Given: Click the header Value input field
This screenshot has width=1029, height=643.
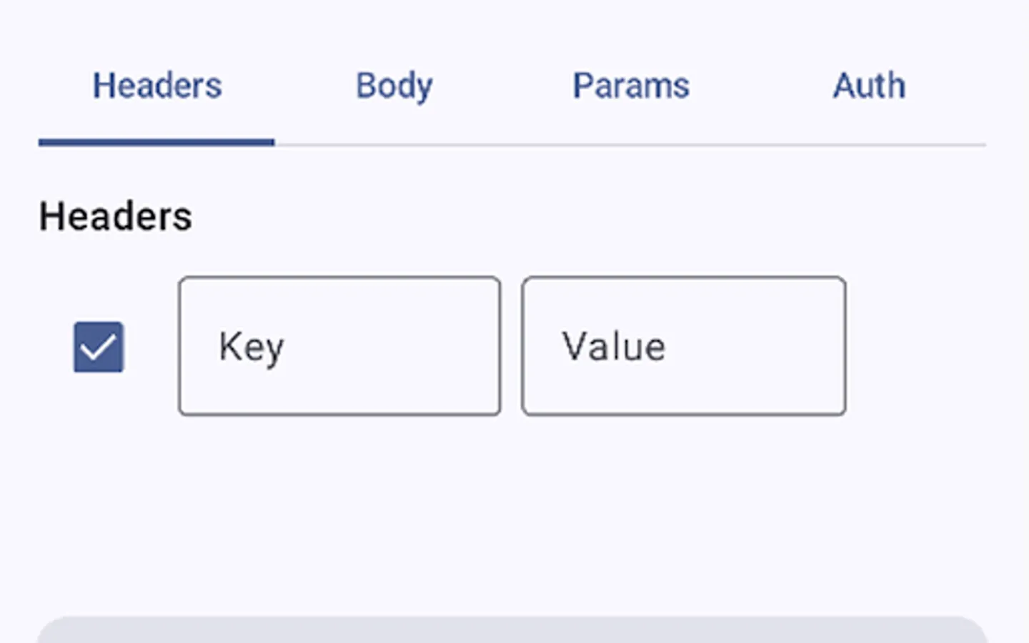Looking at the screenshot, I should click(684, 347).
